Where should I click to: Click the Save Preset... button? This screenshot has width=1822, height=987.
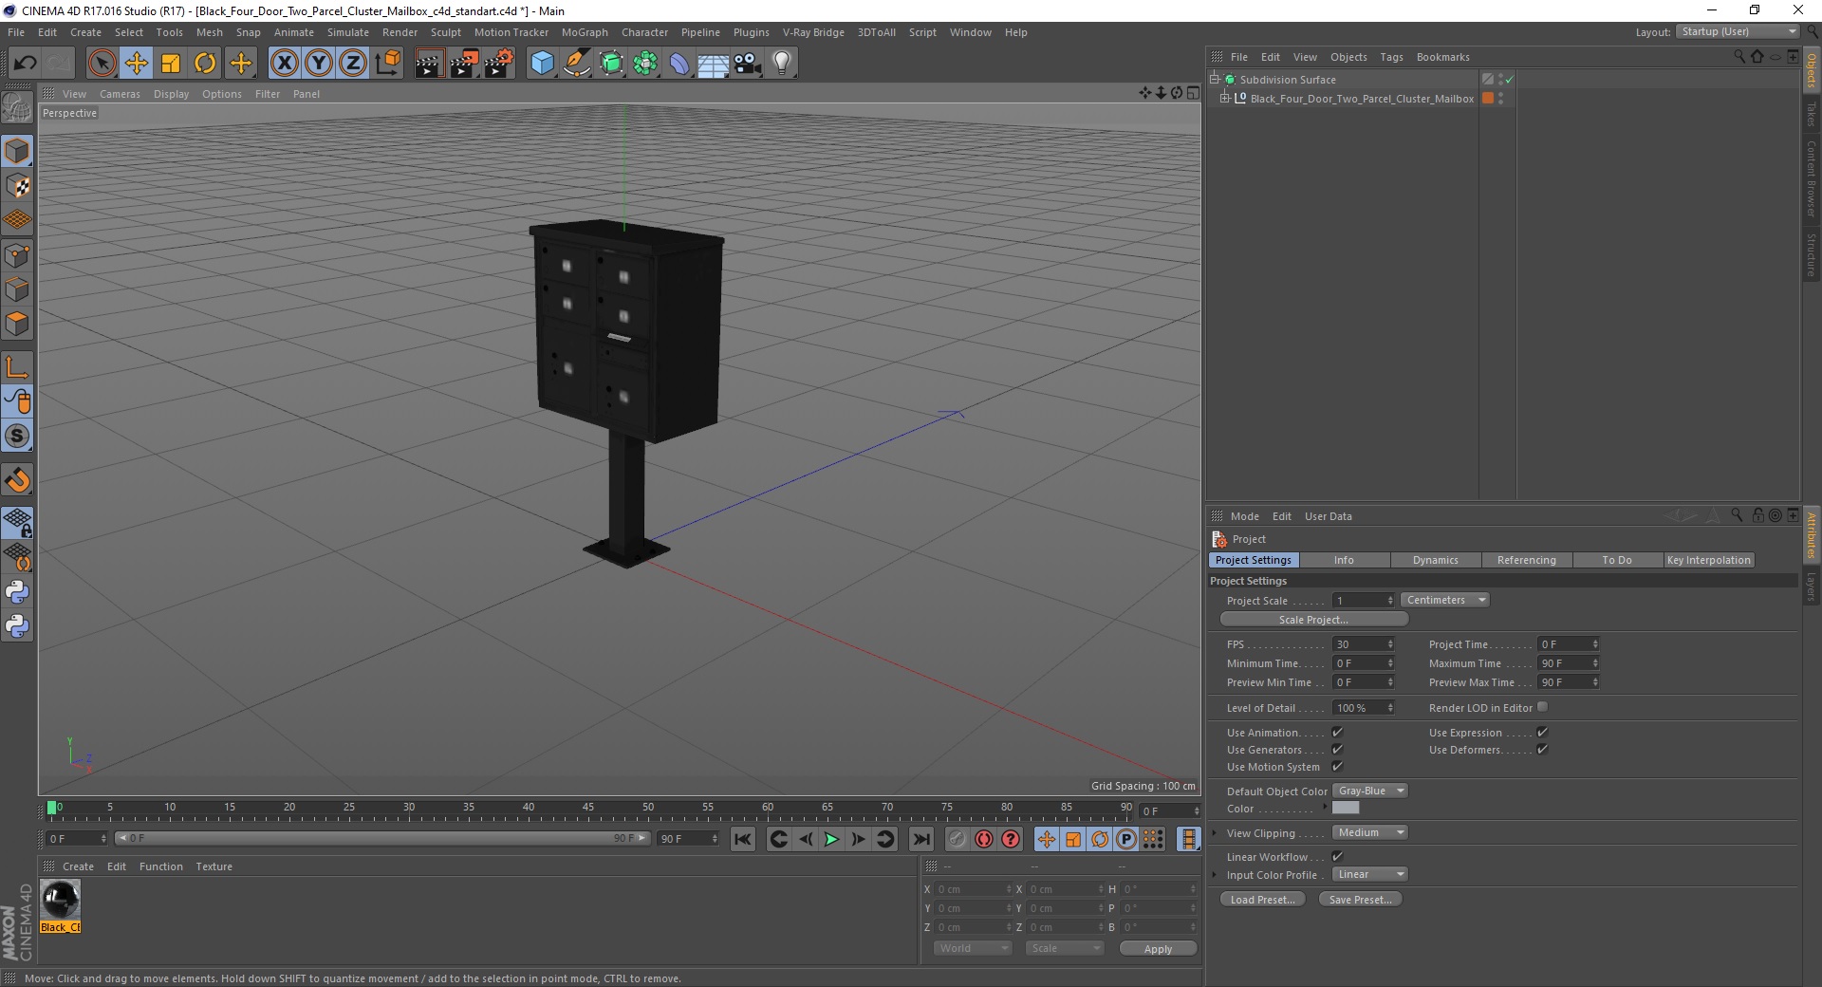1361,900
